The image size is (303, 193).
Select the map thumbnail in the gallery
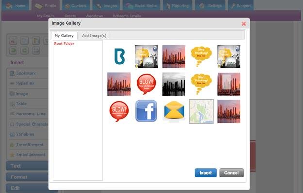coord(201,112)
